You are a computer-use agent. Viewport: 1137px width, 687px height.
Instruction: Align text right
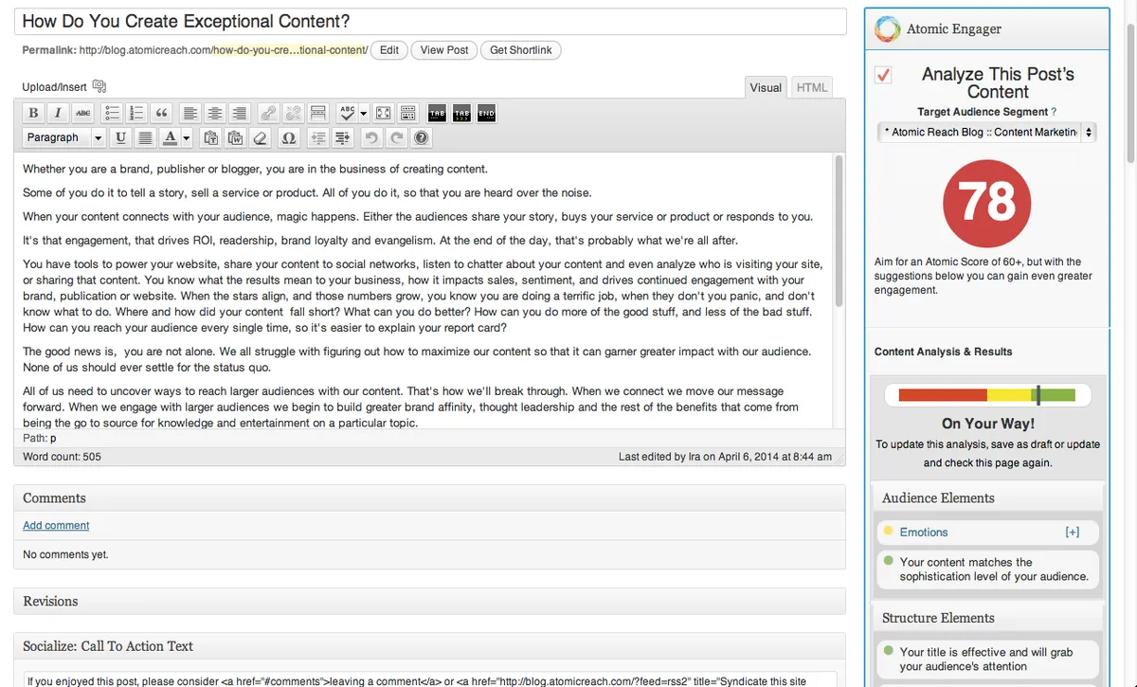coord(240,113)
